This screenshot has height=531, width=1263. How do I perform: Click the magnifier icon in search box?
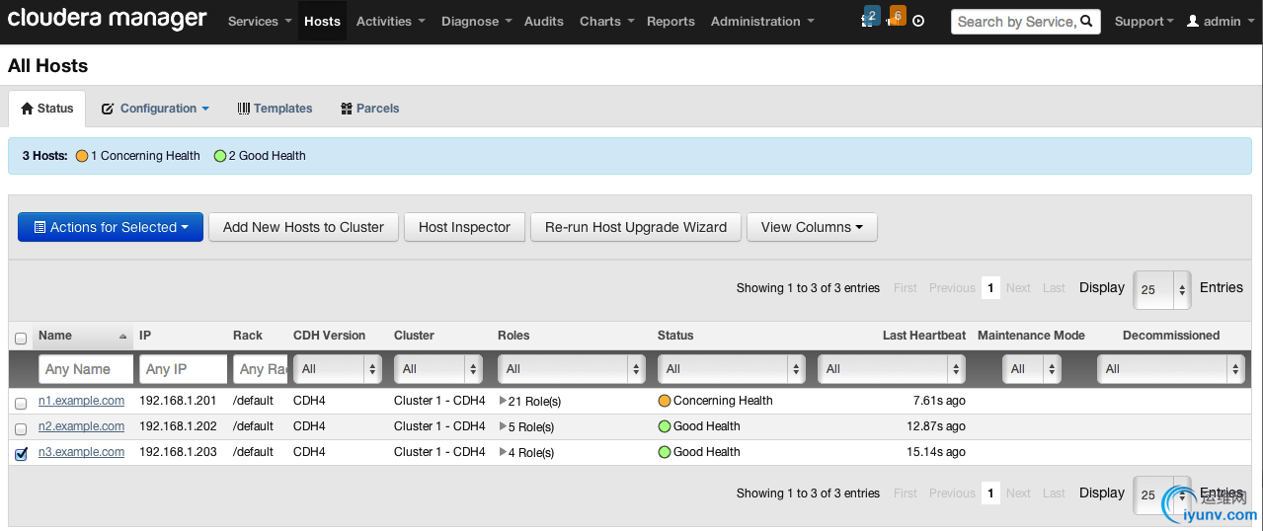1086,22
